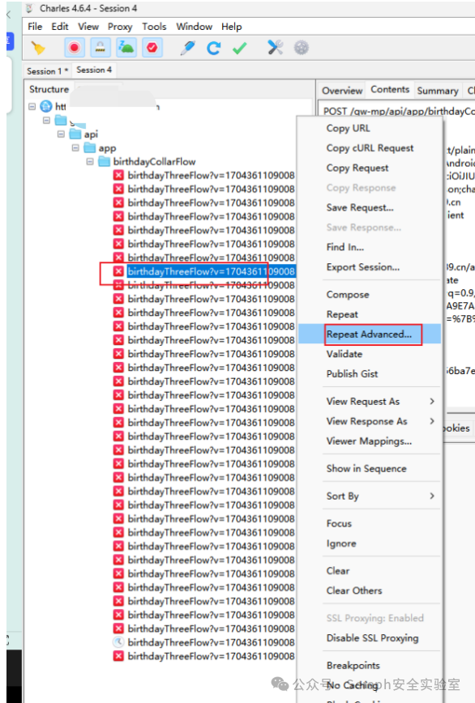Choose Repeat from context menu
This screenshot has height=703, width=475.
(x=342, y=314)
